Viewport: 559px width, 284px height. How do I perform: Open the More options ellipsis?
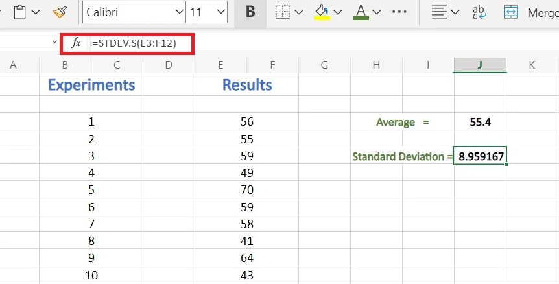(399, 12)
